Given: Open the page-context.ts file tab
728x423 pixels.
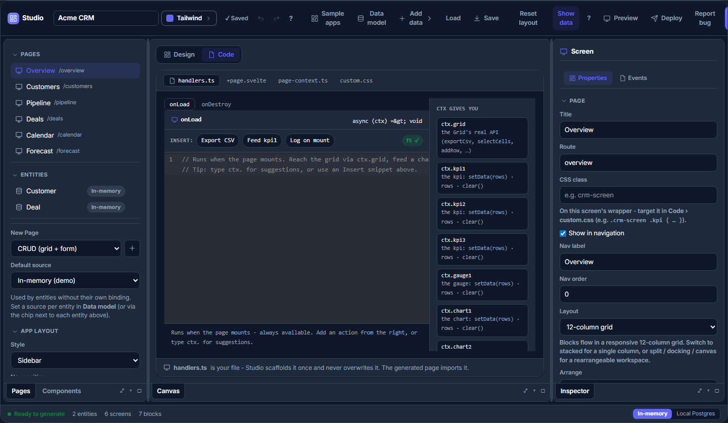Looking at the screenshot, I should click(x=303, y=80).
